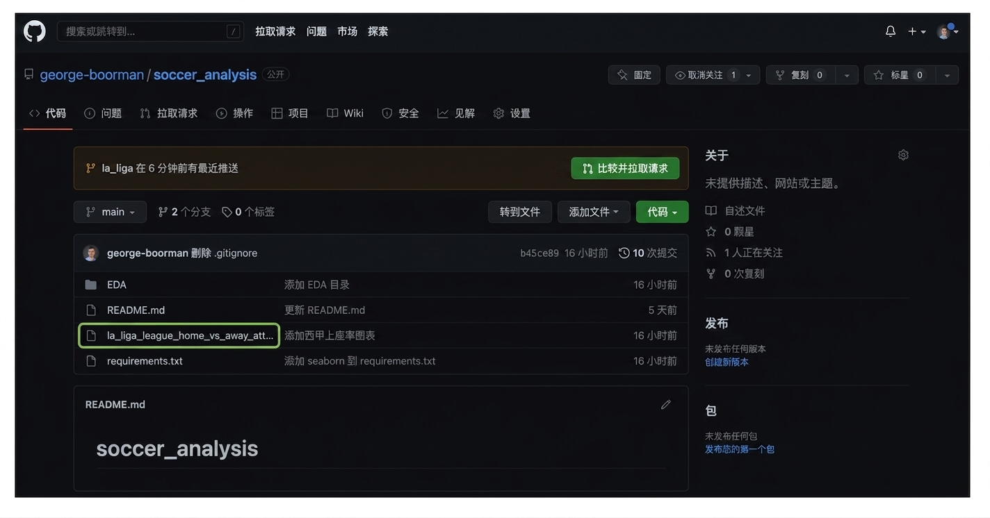The height and width of the screenshot is (518, 990).
Task: Switch to the Wiki tab
Action: [346, 113]
